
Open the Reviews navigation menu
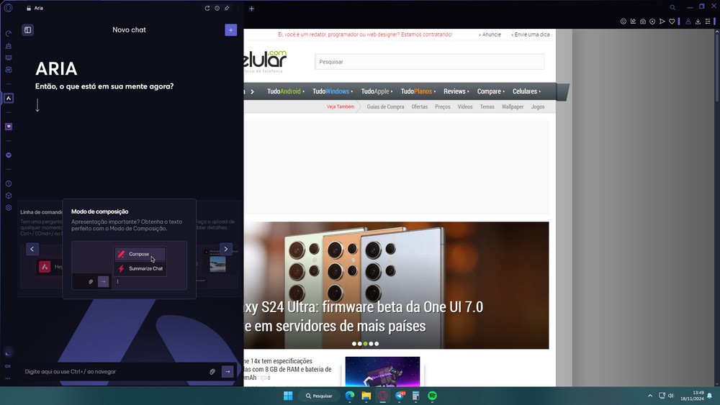455,91
